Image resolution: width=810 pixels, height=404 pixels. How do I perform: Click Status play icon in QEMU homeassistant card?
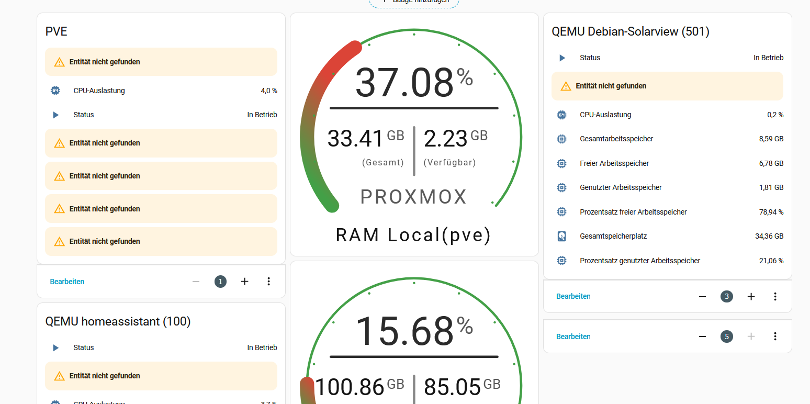point(56,347)
